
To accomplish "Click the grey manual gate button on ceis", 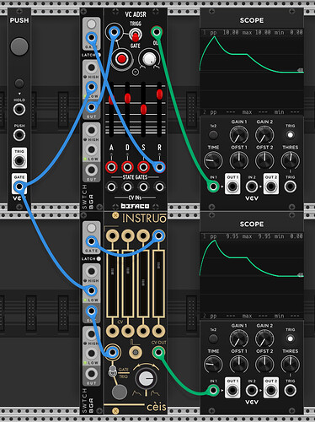I will (x=120, y=392).
